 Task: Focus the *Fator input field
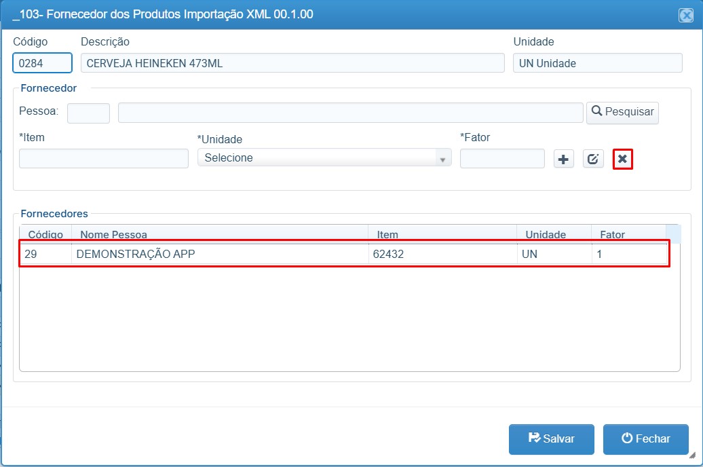502,158
